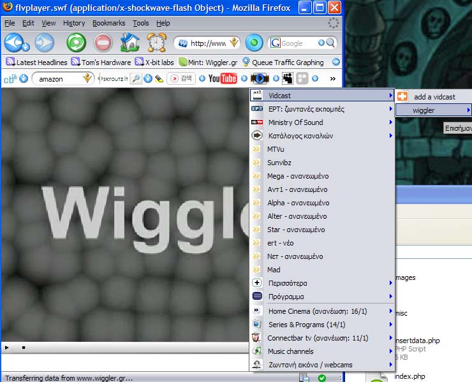This screenshot has width=472, height=382.
Task: Open the Help menu
Action: [x=163, y=23]
